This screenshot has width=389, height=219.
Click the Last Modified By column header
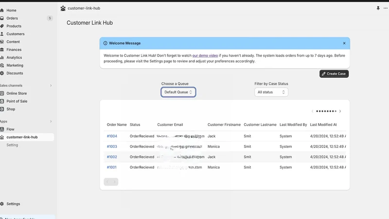click(293, 125)
